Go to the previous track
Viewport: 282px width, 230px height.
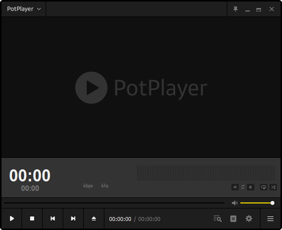point(53,218)
